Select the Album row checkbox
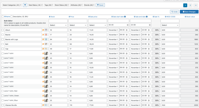 click(3, 30)
